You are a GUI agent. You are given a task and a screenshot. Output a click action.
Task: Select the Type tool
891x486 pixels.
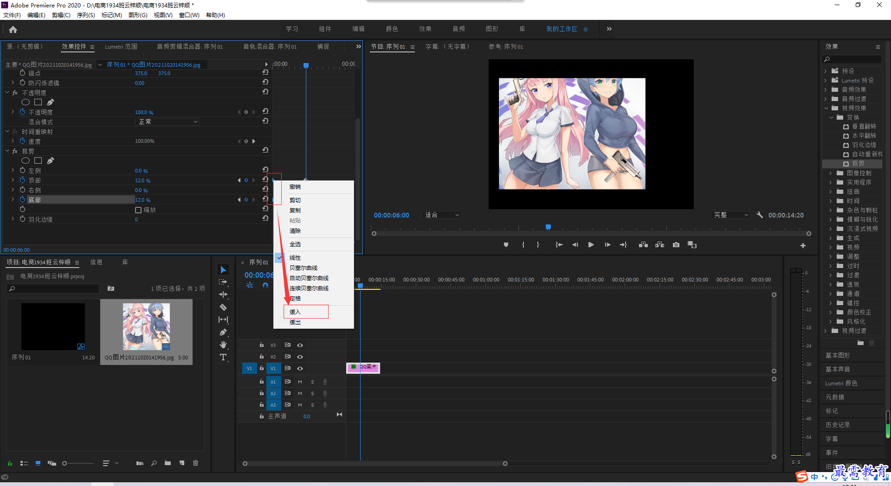coord(223,357)
